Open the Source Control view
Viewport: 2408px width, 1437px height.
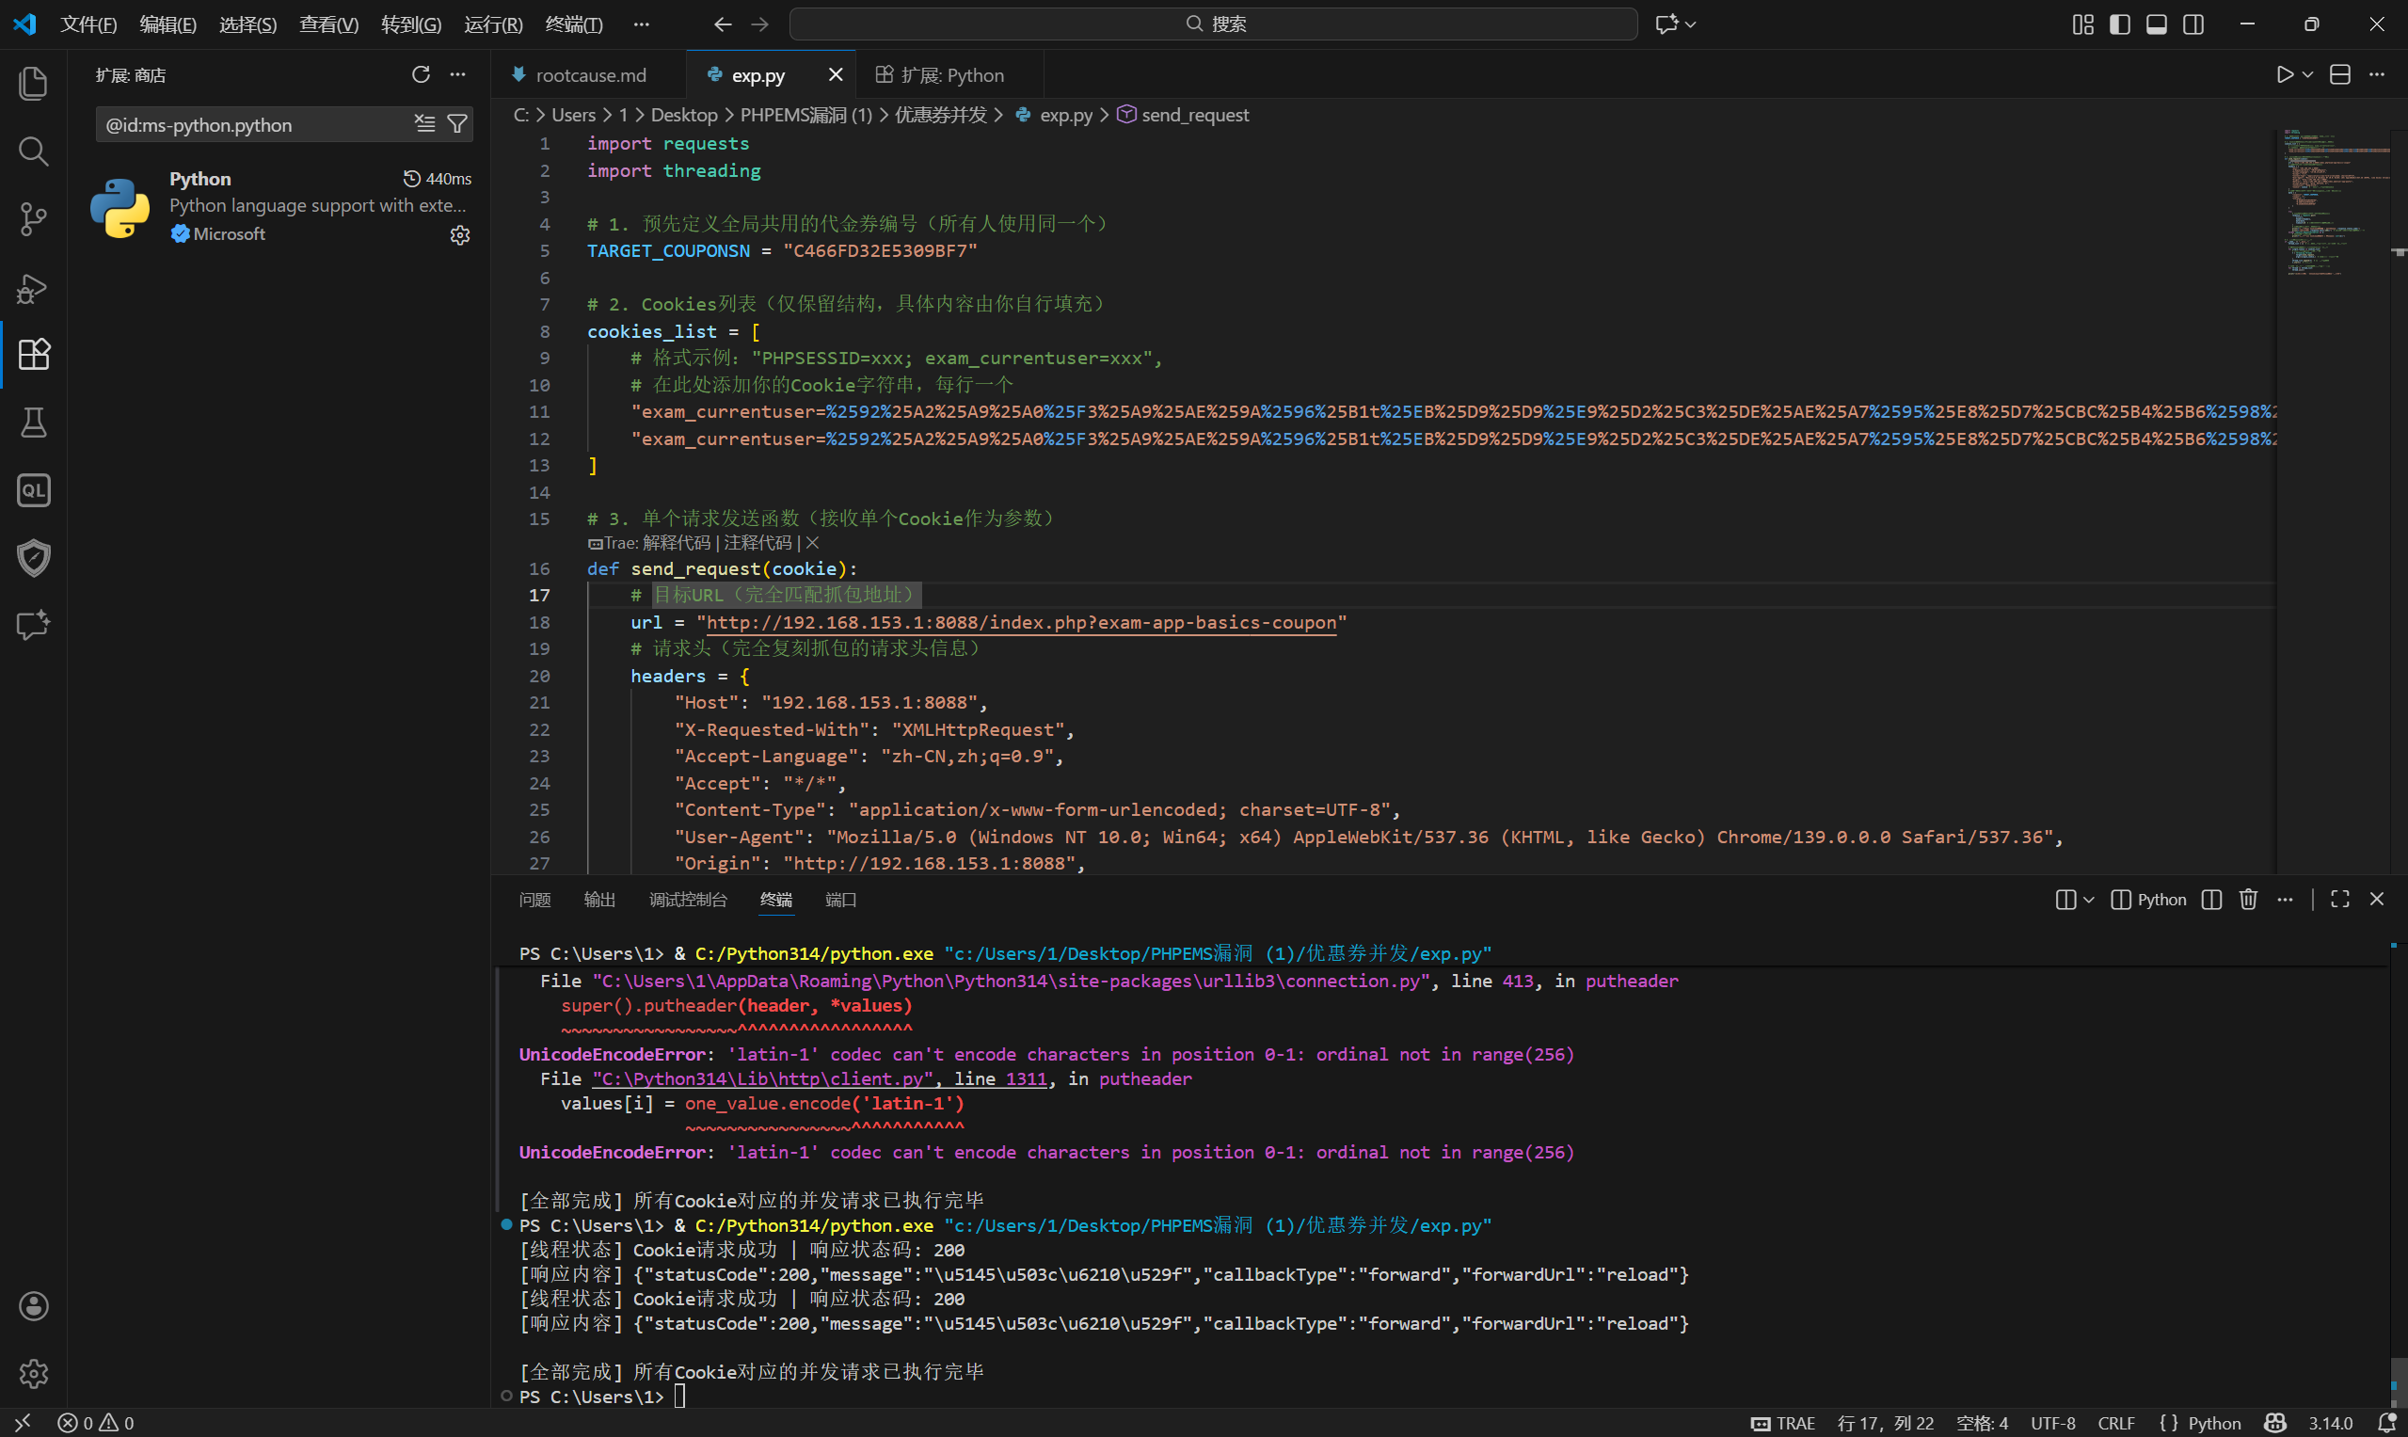click(x=33, y=219)
